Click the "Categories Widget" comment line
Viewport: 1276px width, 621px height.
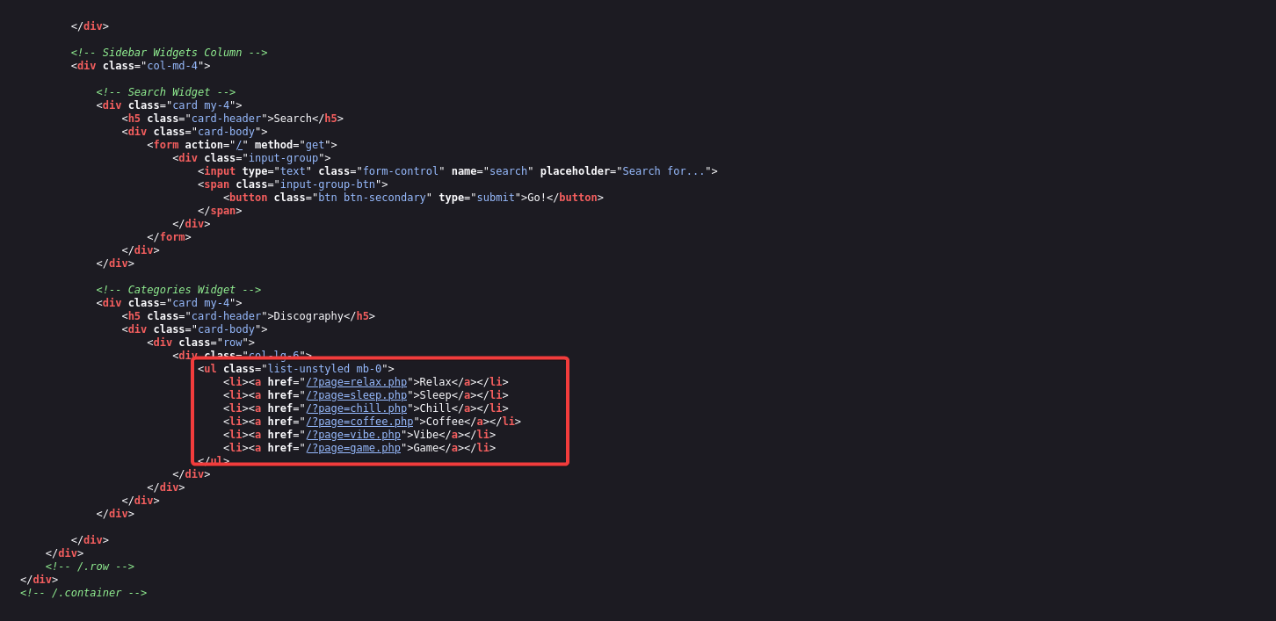(x=178, y=290)
